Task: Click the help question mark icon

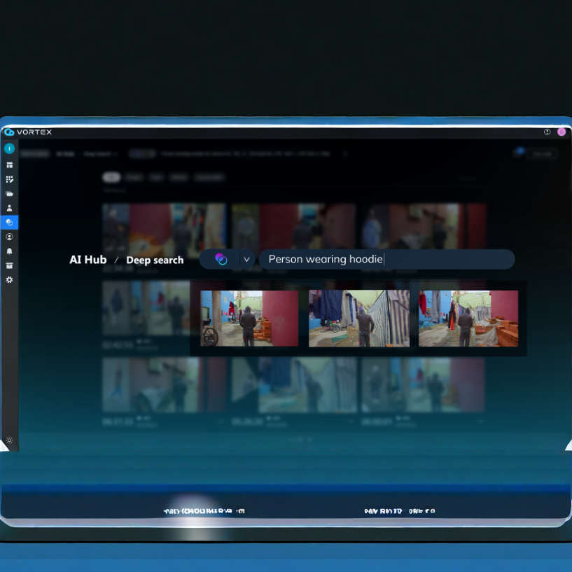Action: [x=547, y=132]
